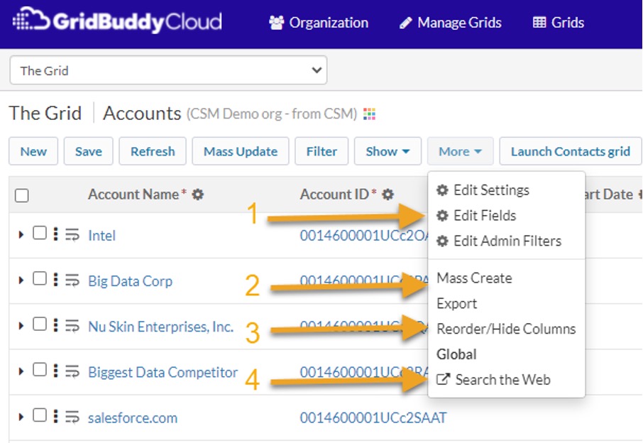Click wrap-text icon on salesforce.com row
The height and width of the screenshot is (443, 643).
[72, 417]
